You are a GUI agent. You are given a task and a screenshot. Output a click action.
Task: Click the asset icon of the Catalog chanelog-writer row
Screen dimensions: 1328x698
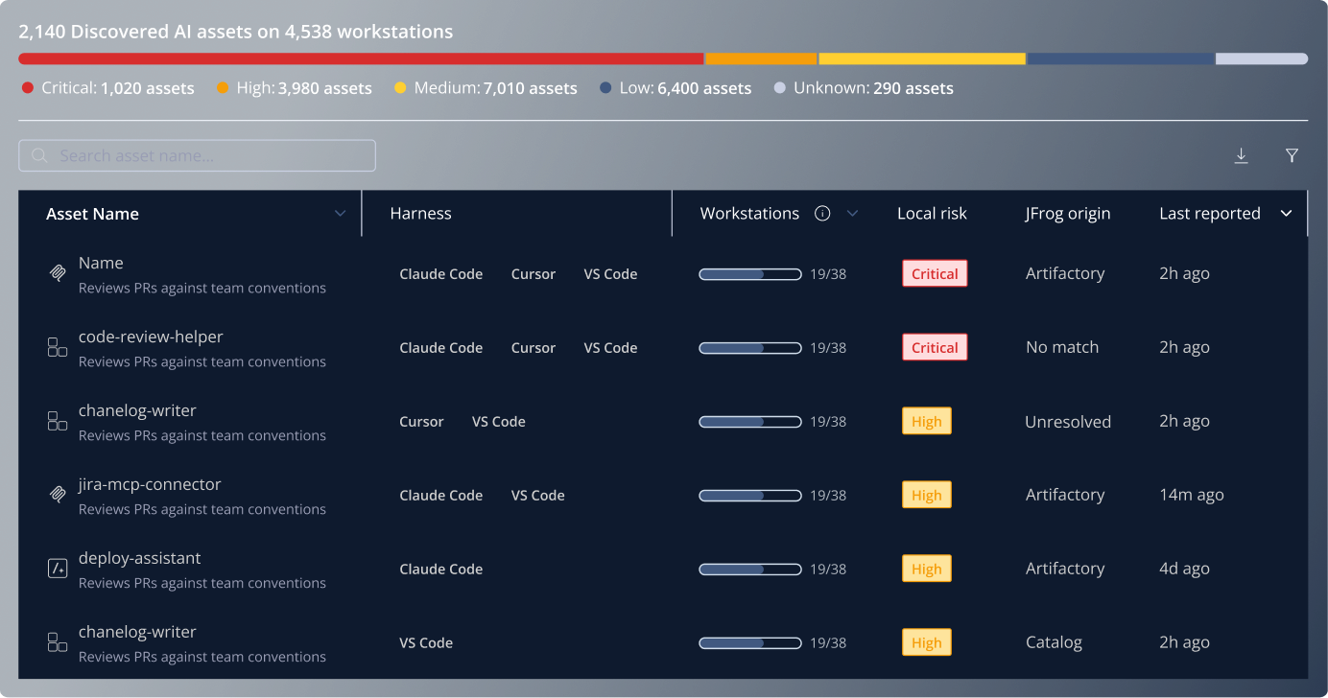(x=58, y=642)
